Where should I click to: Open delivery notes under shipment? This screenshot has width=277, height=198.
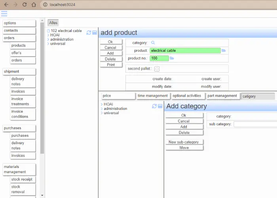pos(23,81)
